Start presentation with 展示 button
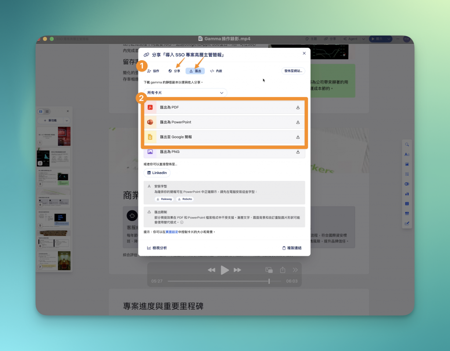The width and height of the screenshot is (450, 351). click(377, 39)
